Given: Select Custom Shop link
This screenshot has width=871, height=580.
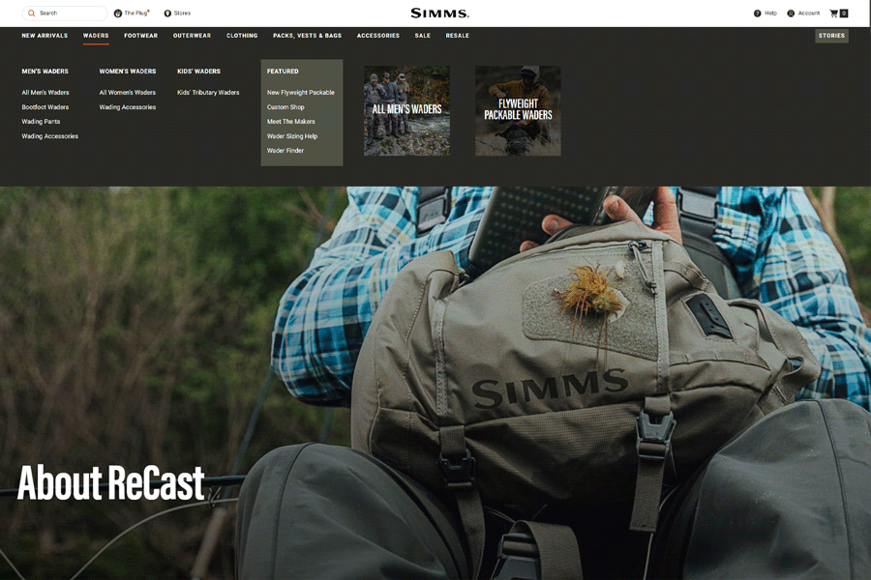Looking at the screenshot, I should coord(285,107).
